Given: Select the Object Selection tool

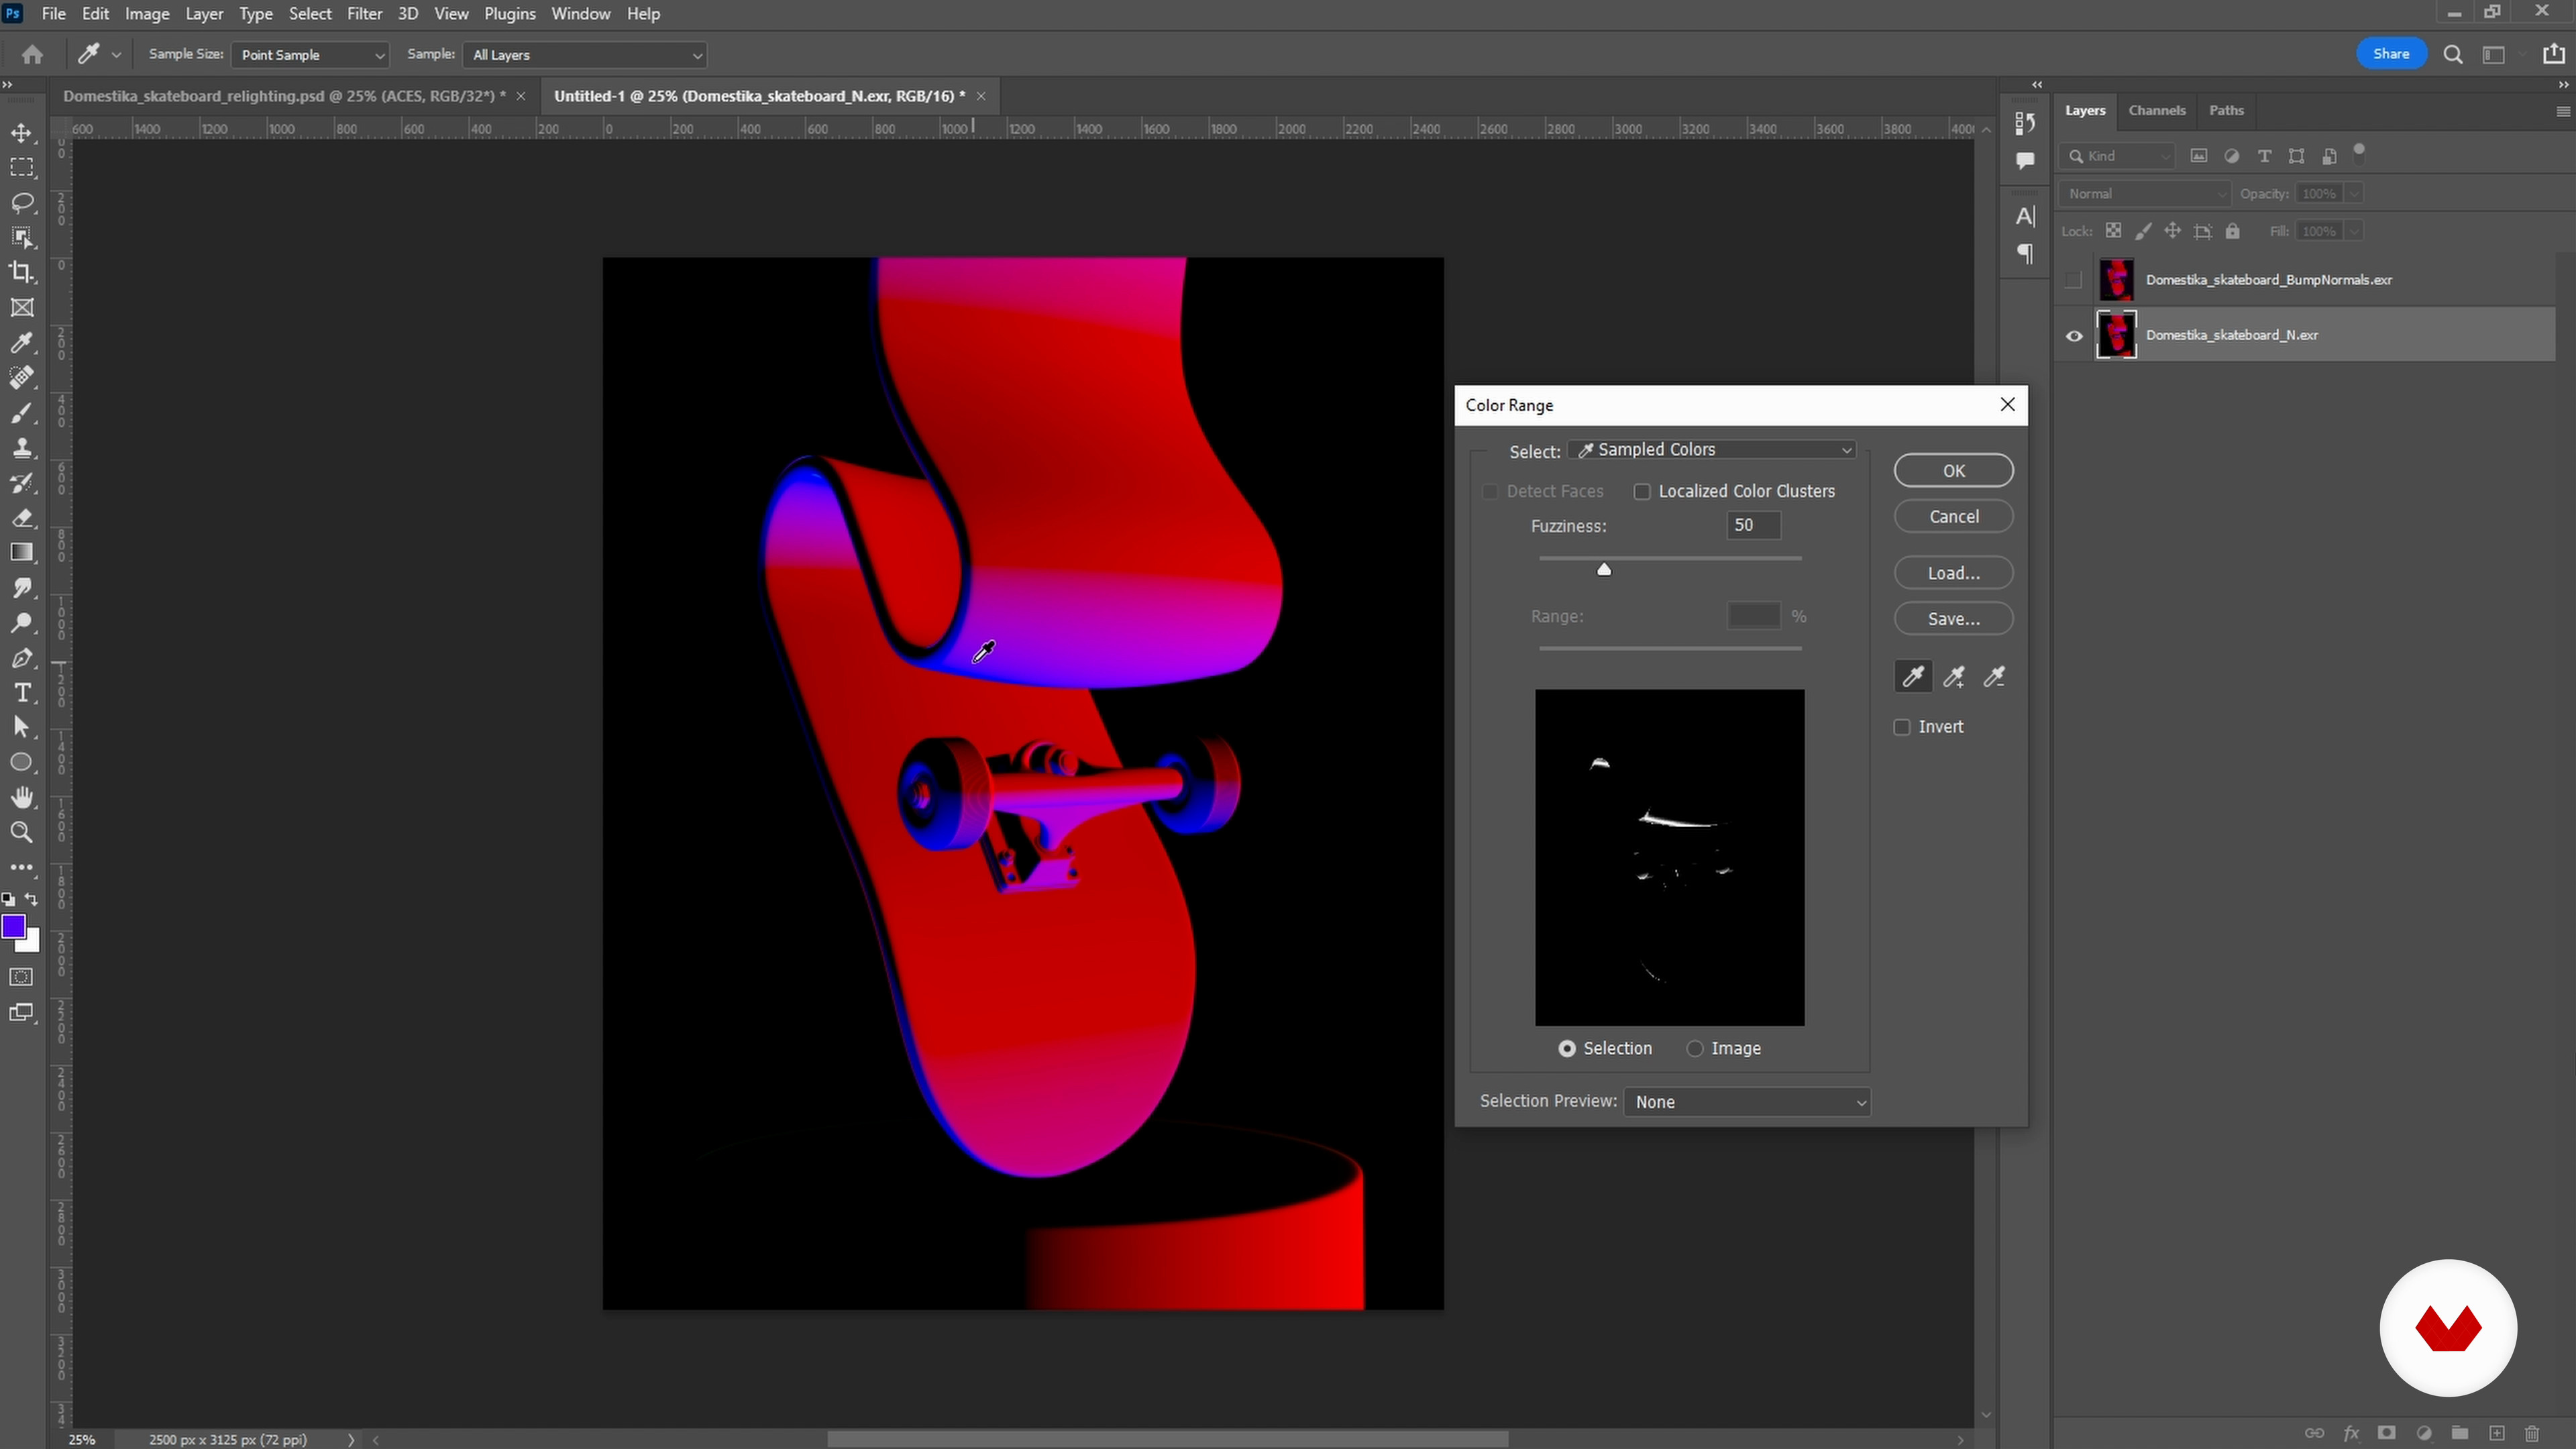Looking at the screenshot, I should point(22,238).
